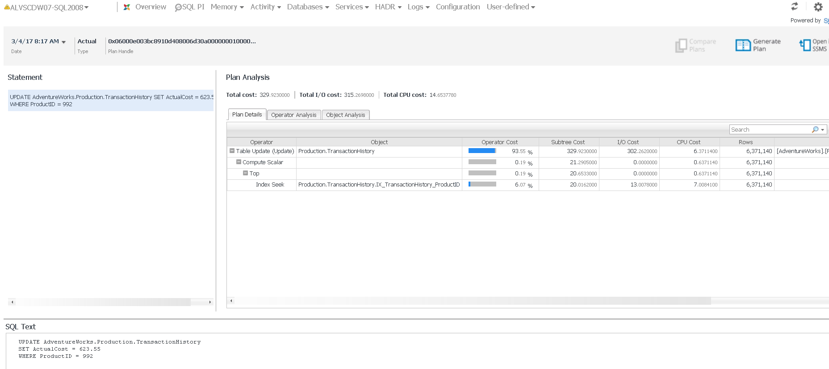Click the SQL PI magnifier icon
Viewport: 829px width, 369px height.
(x=178, y=8)
